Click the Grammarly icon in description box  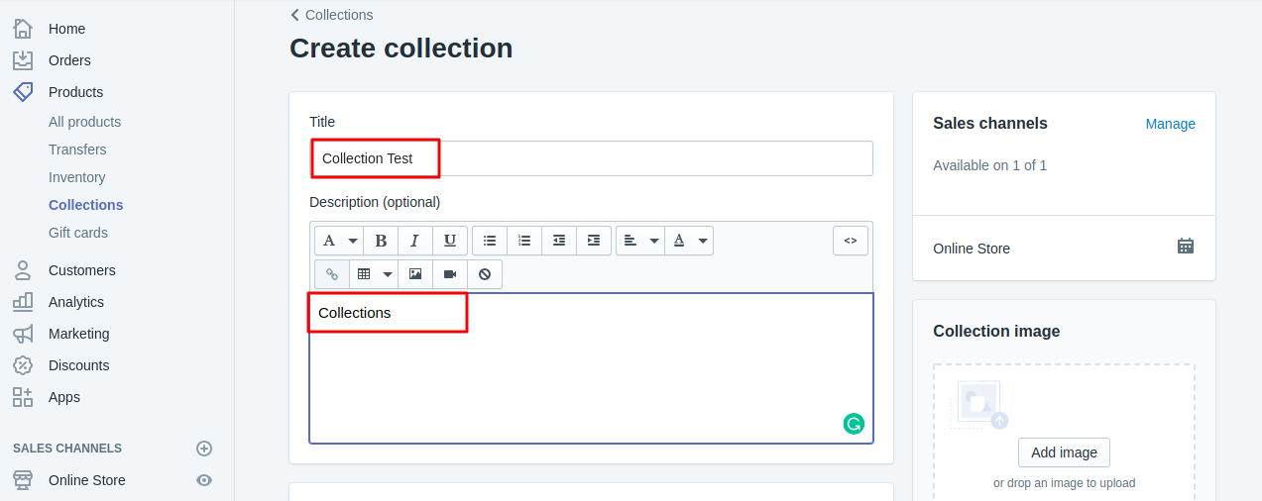click(854, 425)
